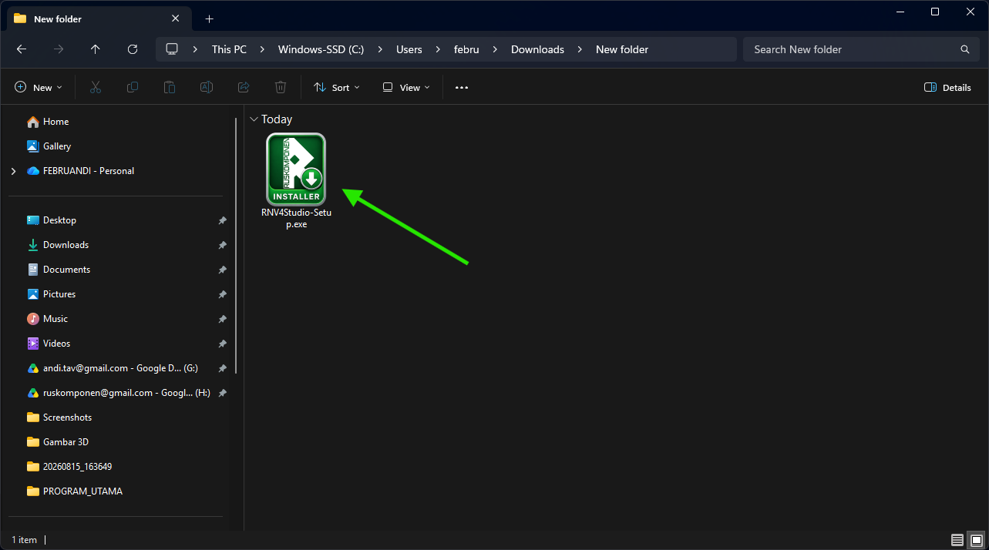Viewport: 989px width, 550px height.
Task: Click the Forward navigation arrow
Action: [x=59, y=49]
